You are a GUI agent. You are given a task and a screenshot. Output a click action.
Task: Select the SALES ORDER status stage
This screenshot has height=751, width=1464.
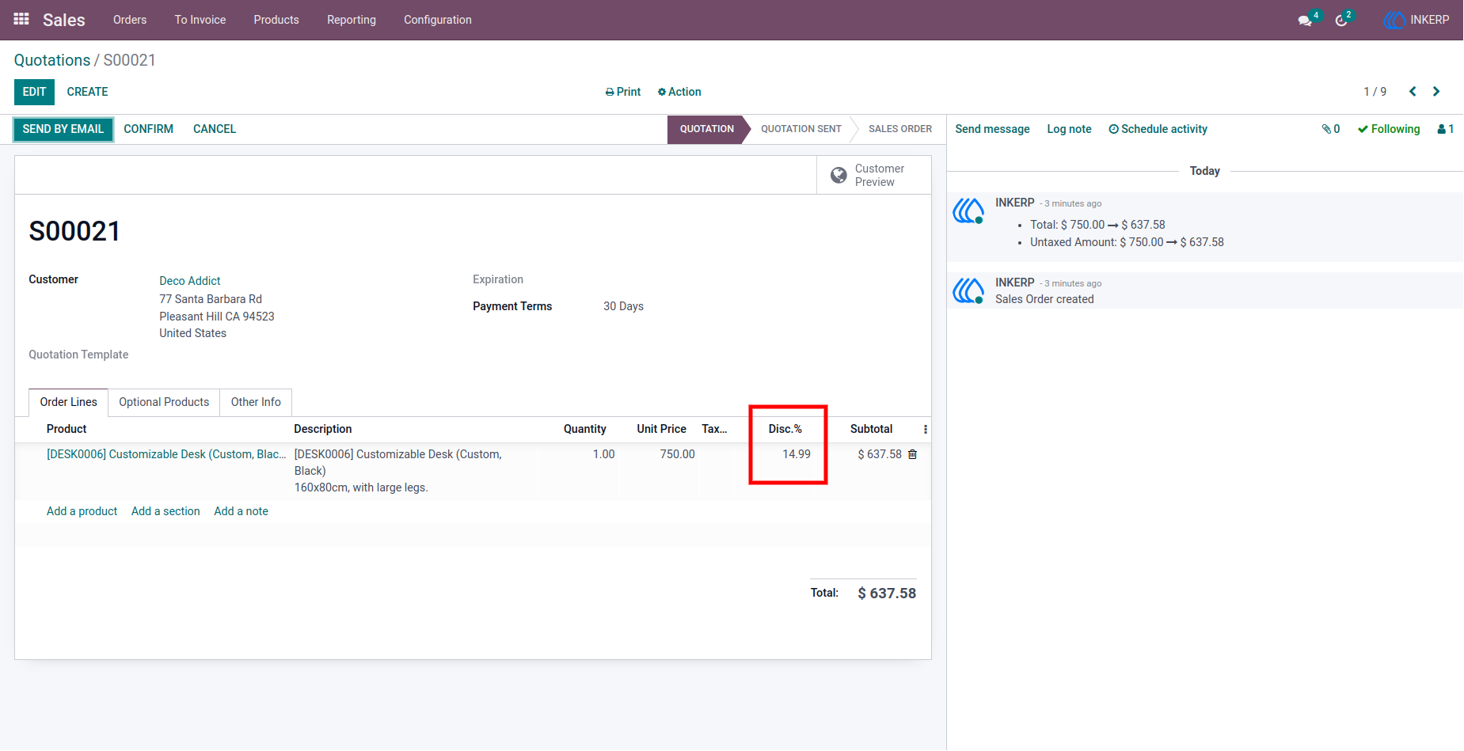899,129
